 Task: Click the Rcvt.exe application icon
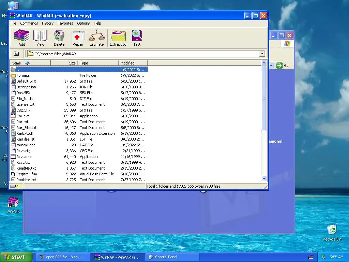point(13,156)
